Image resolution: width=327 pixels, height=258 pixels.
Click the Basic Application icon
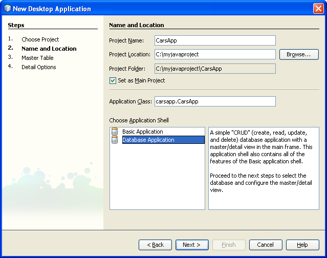[x=114, y=132]
